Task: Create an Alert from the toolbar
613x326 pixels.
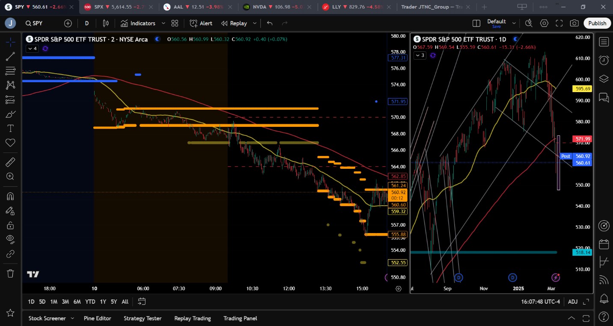Action: click(x=201, y=24)
